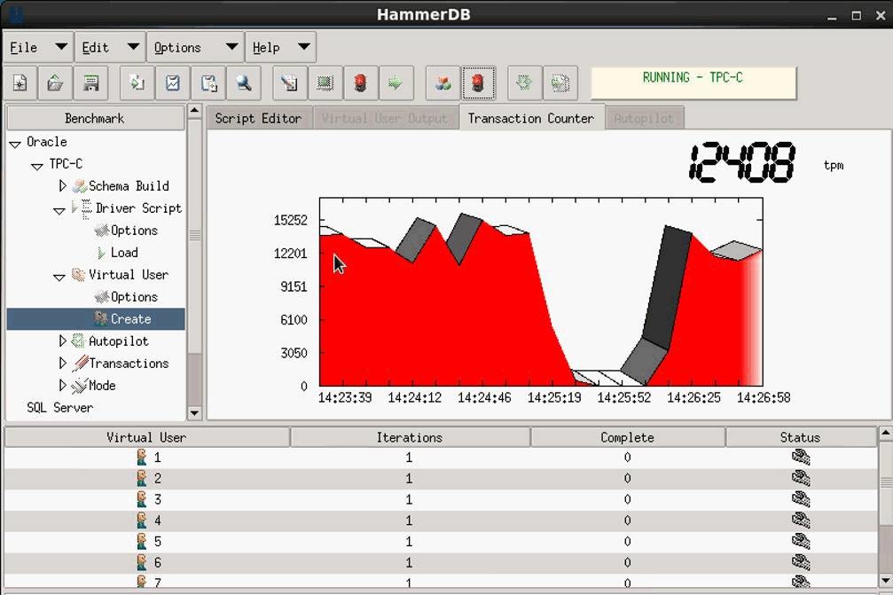This screenshot has height=595, width=893.
Task: Click the status icon for virtual user 2
Action: (x=801, y=478)
